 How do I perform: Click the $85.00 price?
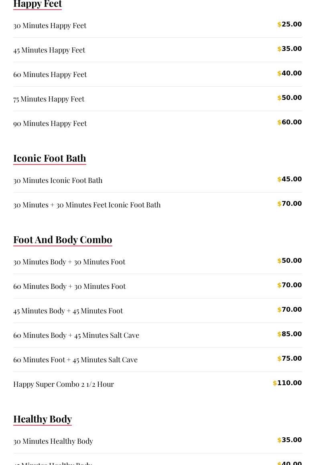[x=290, y=334]
